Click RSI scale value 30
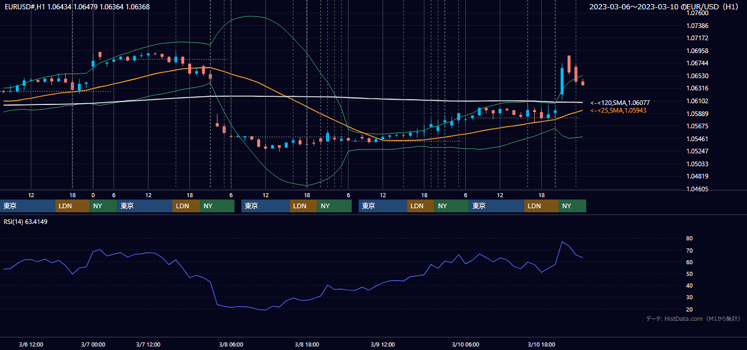Viewport: 747px width, 350px height. [689, 297]
